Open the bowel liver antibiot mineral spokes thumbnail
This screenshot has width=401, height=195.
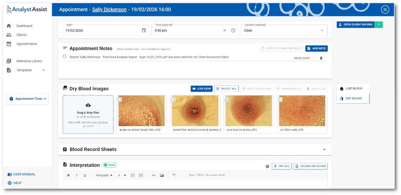195,111
